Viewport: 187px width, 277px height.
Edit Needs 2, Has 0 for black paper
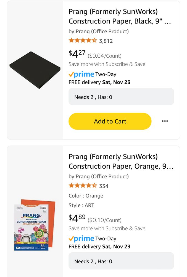[121, 97]
